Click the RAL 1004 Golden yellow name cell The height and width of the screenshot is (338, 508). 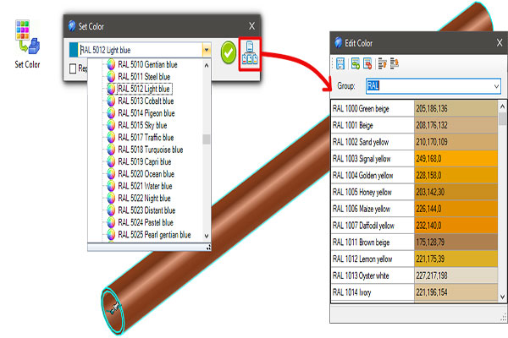373,175
